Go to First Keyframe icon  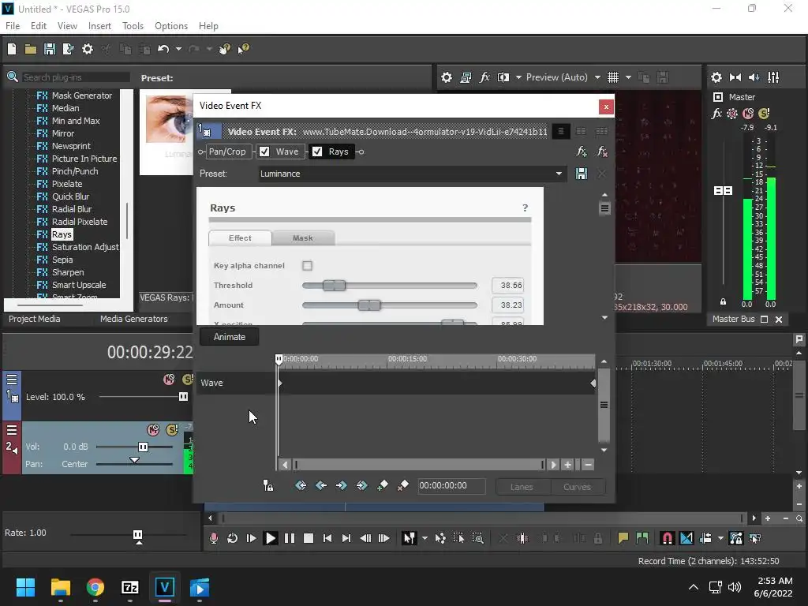(301, 485)
